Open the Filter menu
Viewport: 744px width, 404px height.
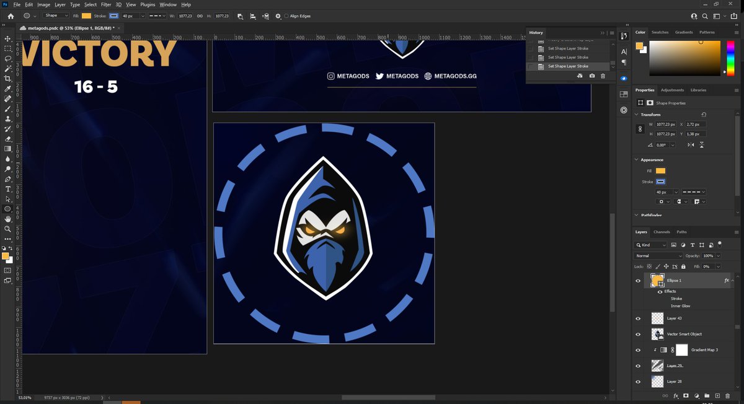coord(105,4)
